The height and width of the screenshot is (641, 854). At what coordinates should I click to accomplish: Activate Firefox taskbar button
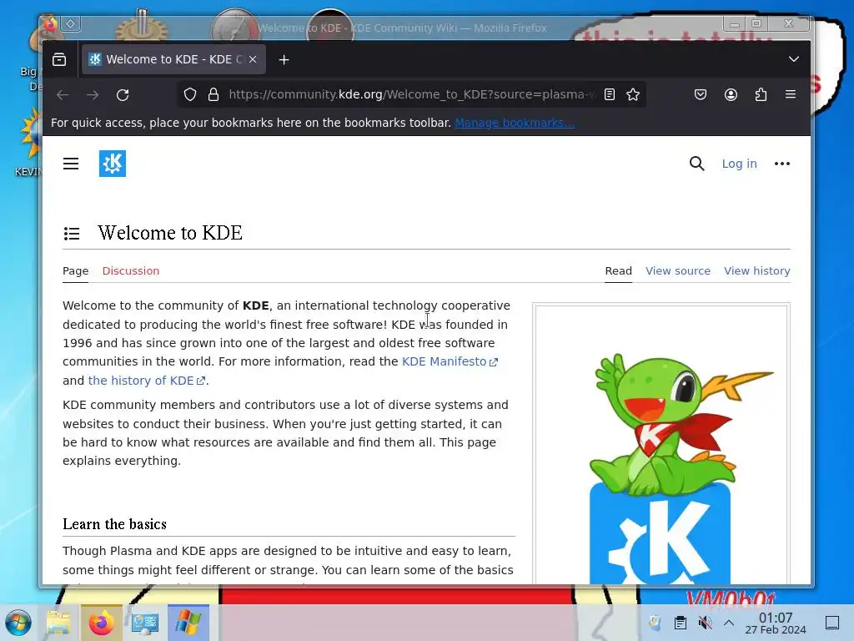[x=102, y=623]
